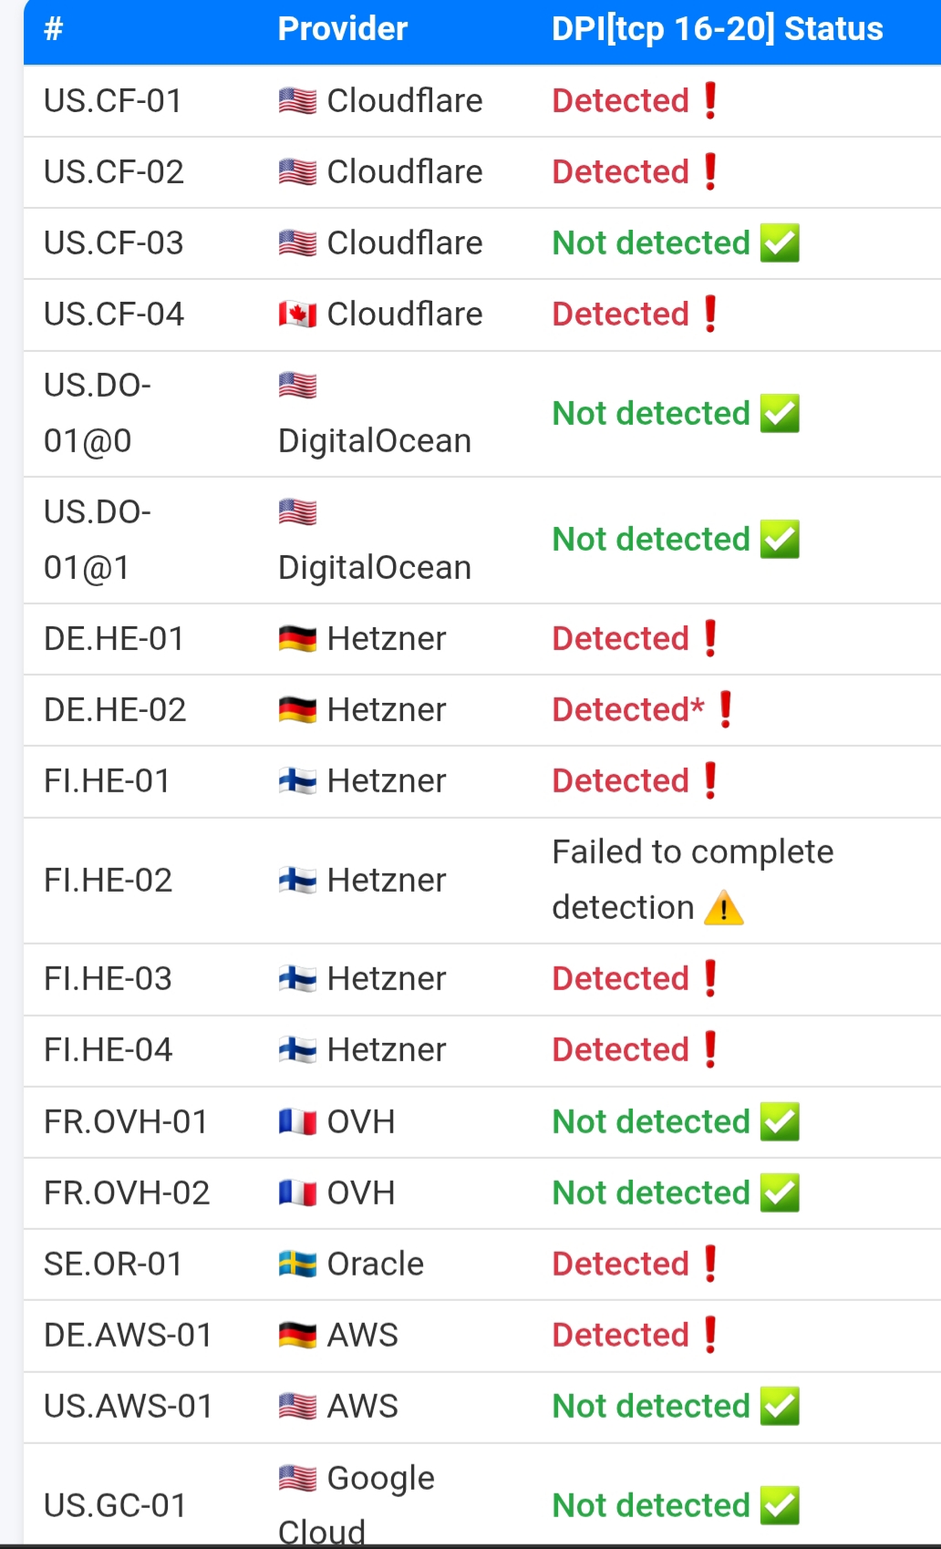The width and height of the screenshot is (941, 1549).
Task: Click the Not detected status for US.DO-01@0
Action: pos(651,414)
